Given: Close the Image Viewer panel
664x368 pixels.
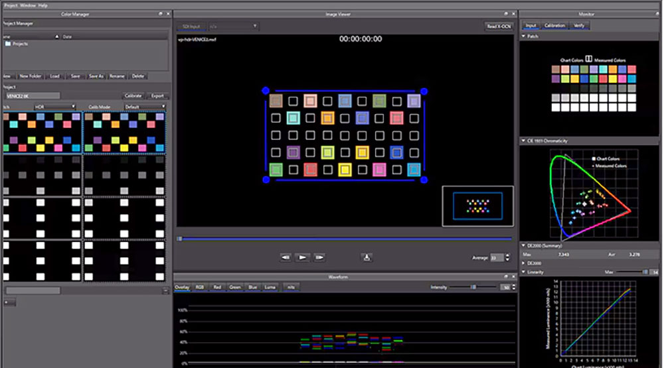Looking at the screenshot, I should [513, 14].
